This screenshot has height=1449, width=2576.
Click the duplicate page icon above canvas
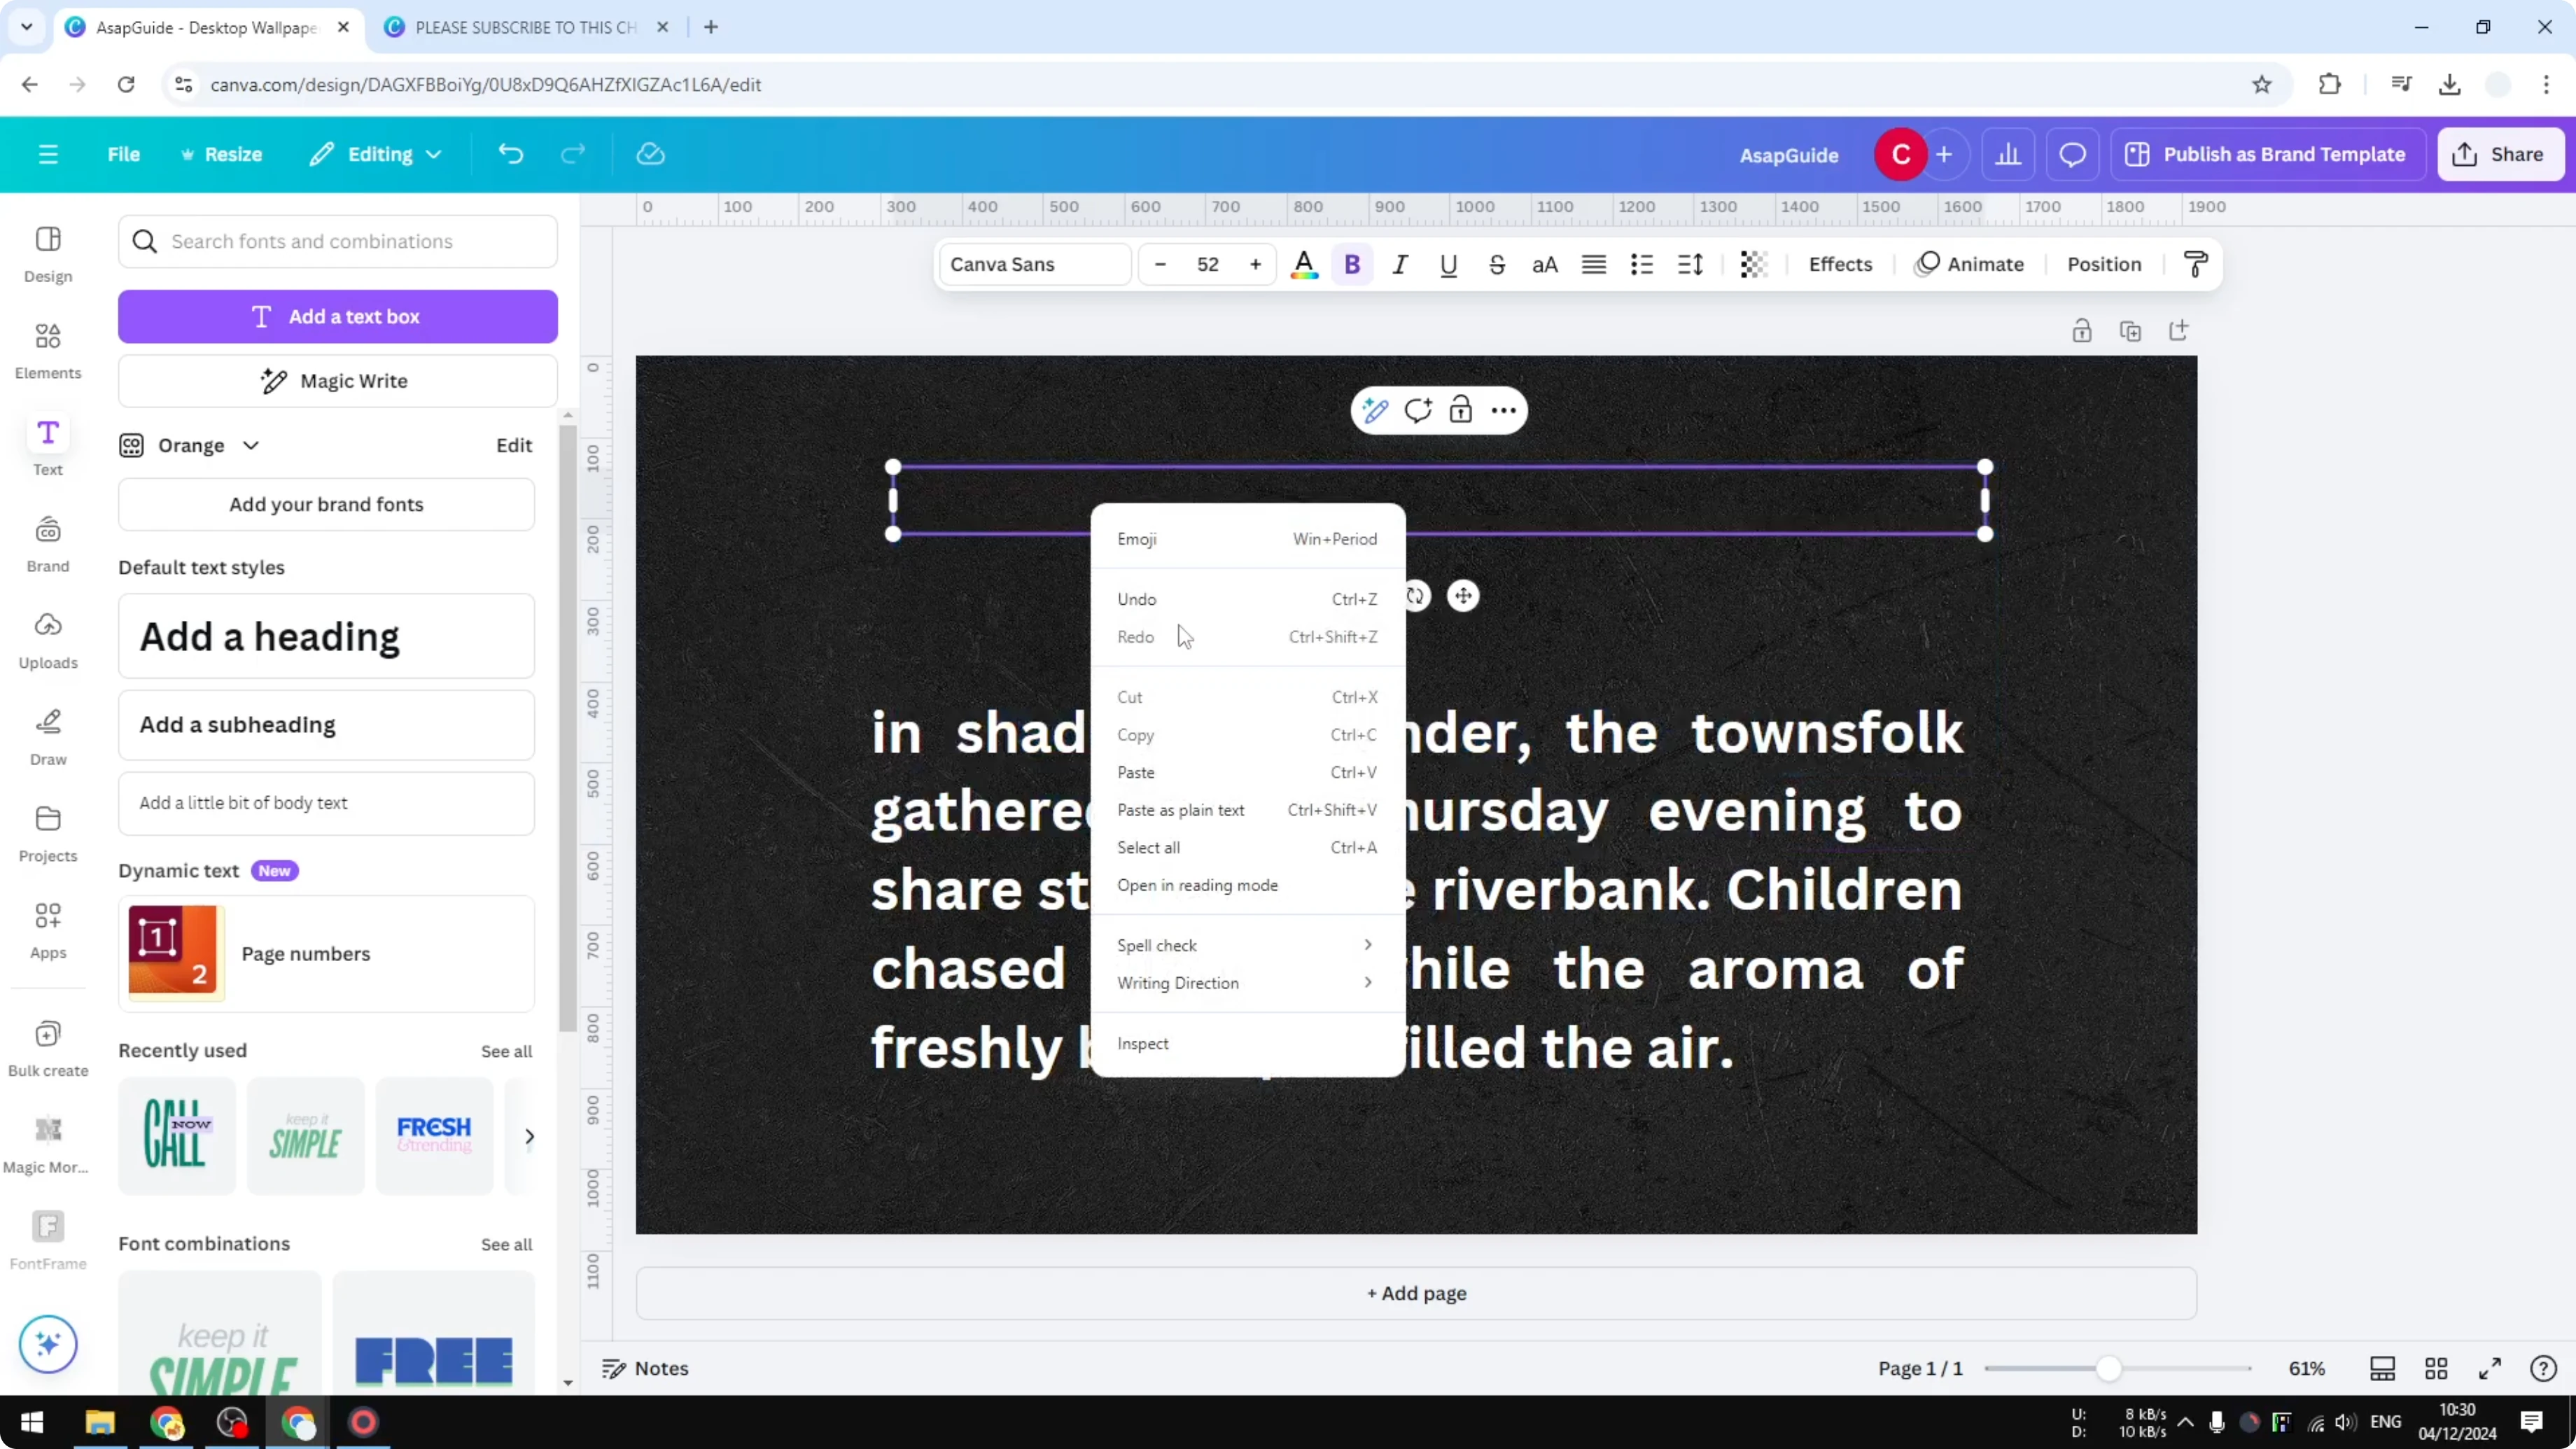point(2130,330)
